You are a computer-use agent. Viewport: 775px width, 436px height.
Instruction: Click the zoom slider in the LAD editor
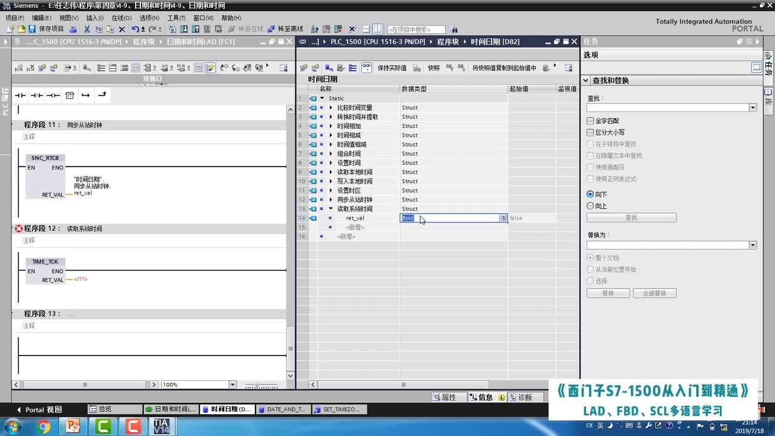(260, 385)
